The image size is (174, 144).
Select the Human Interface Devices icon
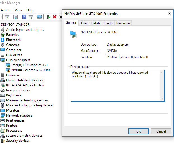(x=3, y=80)
